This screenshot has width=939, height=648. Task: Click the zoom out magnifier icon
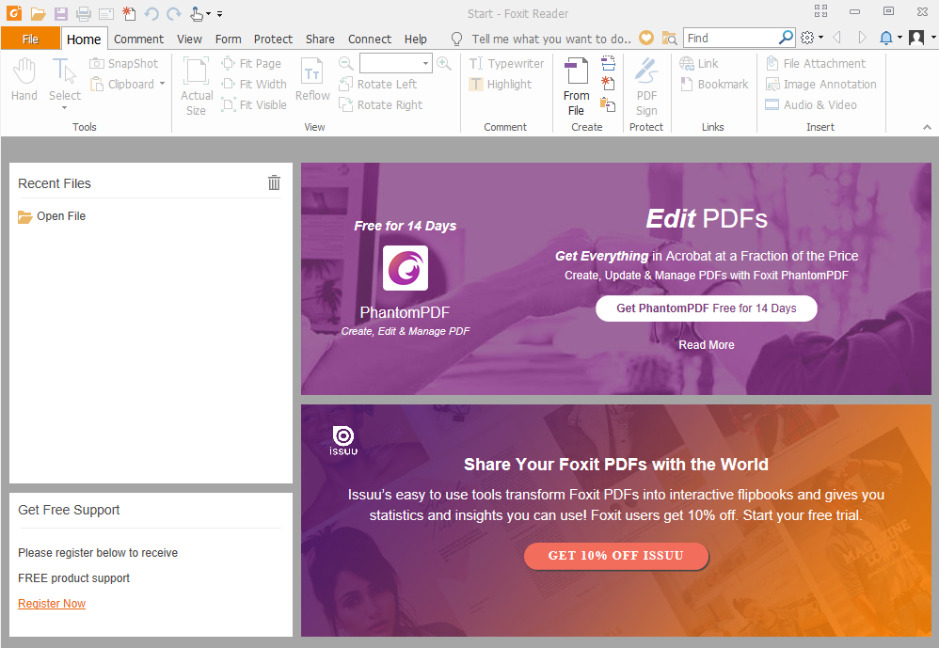pyautogui.click(x=345, y=63)
